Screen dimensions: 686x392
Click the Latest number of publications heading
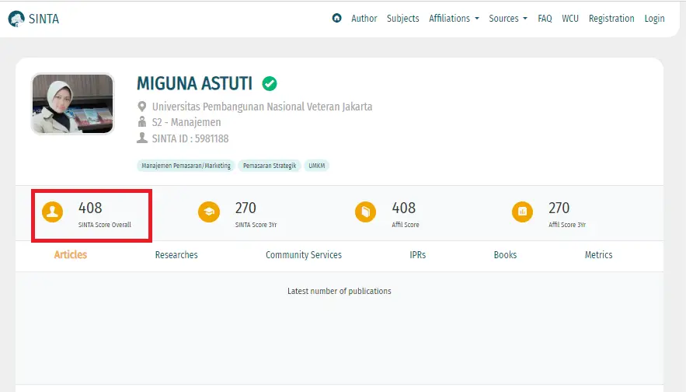point(340,291)
